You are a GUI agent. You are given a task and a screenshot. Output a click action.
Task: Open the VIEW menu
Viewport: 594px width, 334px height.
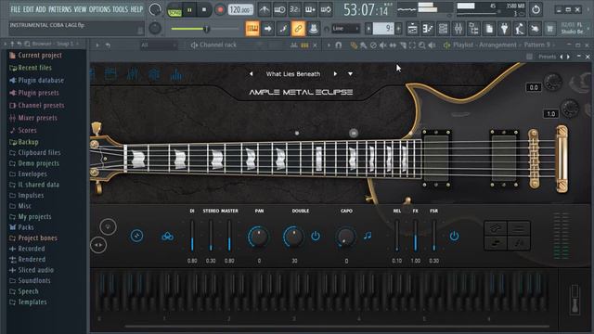pyautogui.click(x=80, y=9)
